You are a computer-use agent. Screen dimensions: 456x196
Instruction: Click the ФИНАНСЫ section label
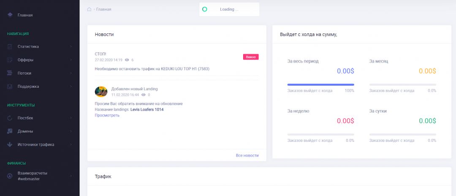pos(16,163)
